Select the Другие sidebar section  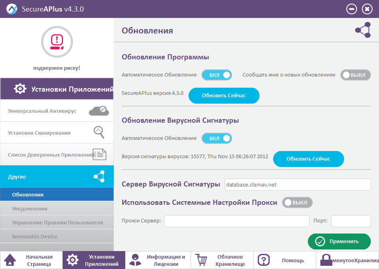(x=57, y=177)
